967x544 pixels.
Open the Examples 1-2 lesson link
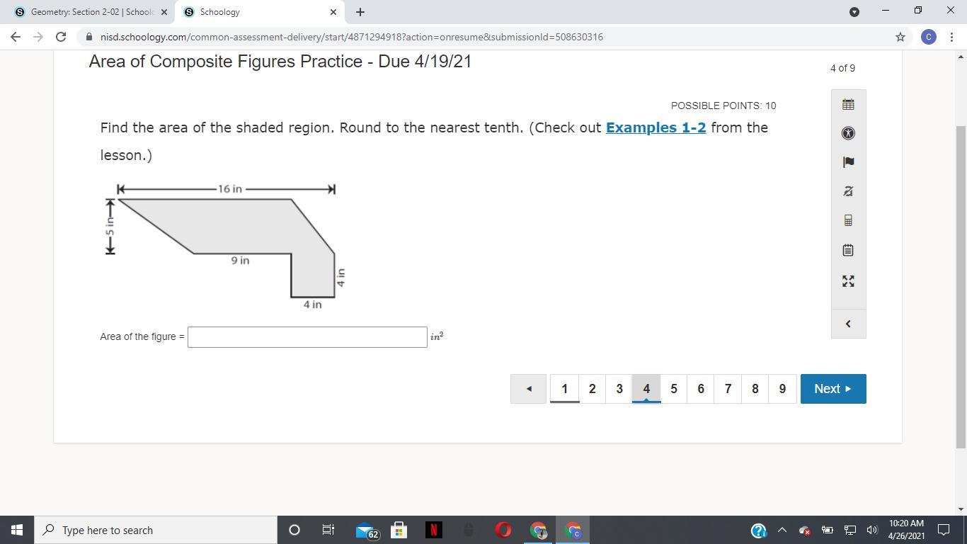click(x=656, y=127)
